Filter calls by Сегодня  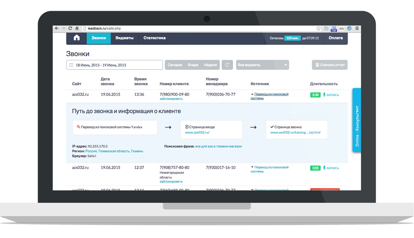[175, 65]
